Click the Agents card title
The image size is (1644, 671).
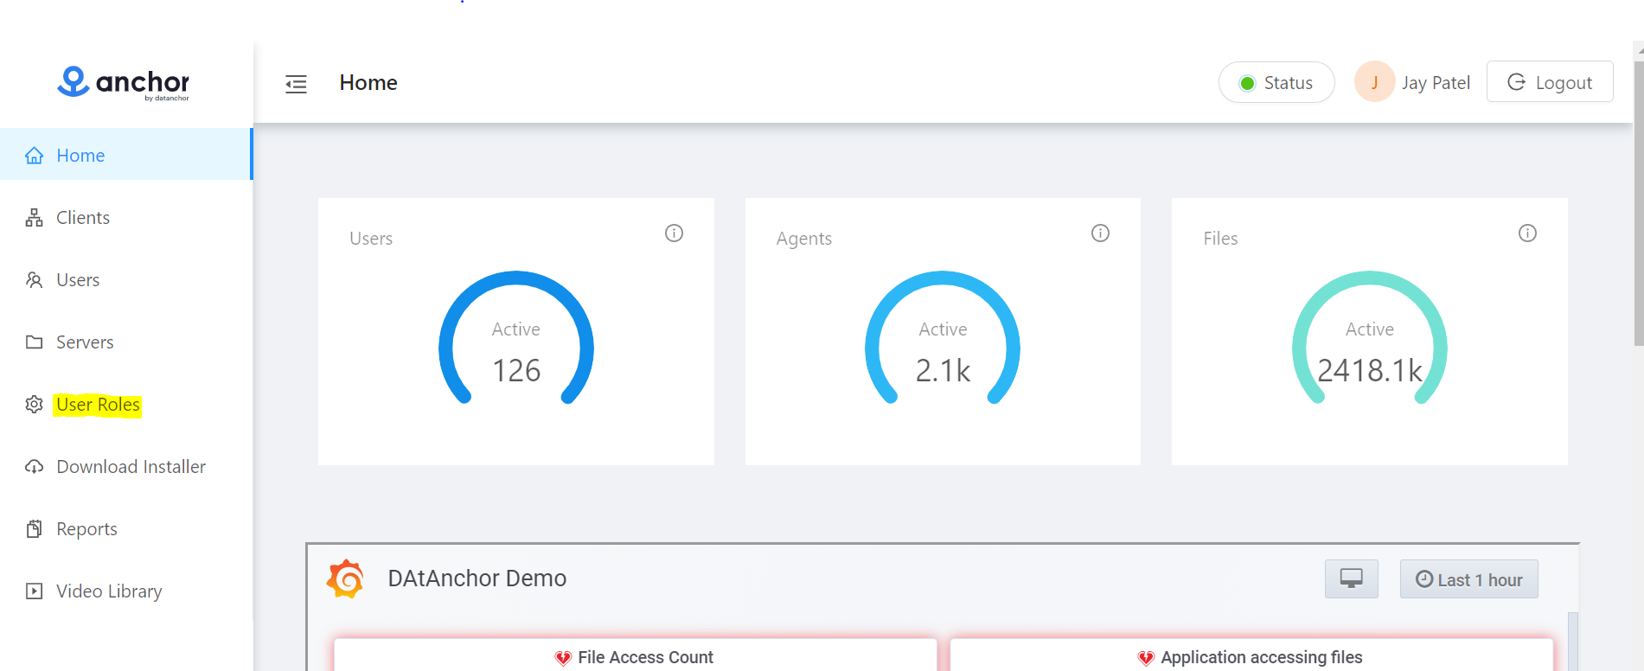coord(804,239)
